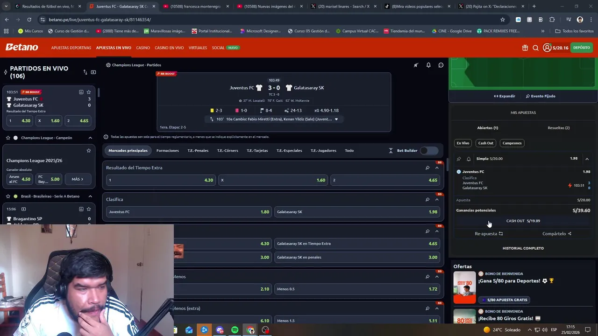Open the Resueltas (2) bets tab
The width and height of the screenshot is (598, 336).
coord(559,128)
